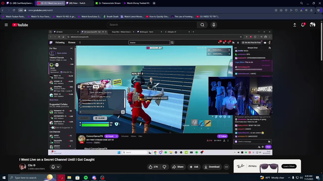Open the weather widget showing 40°F Mostly clear

(x=272, y=178)
